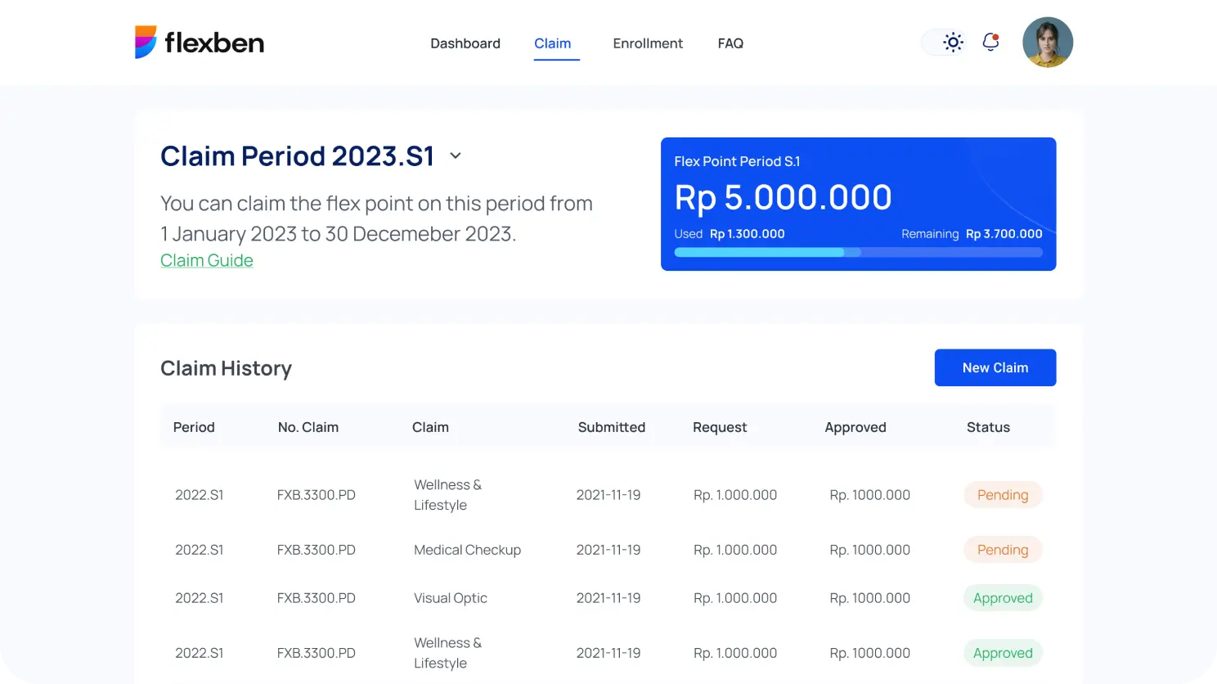Expand the Claim Period 2023.S1 dropdown
This screenshot has width=1217, height=684.
click(x=456, y=155)
